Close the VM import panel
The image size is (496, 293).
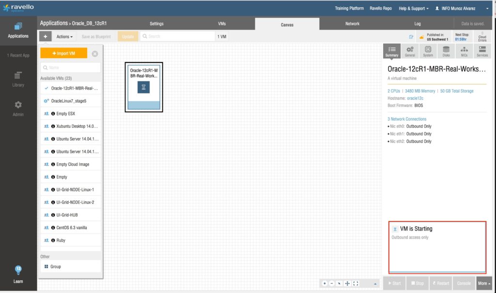[x=95, y=54]
